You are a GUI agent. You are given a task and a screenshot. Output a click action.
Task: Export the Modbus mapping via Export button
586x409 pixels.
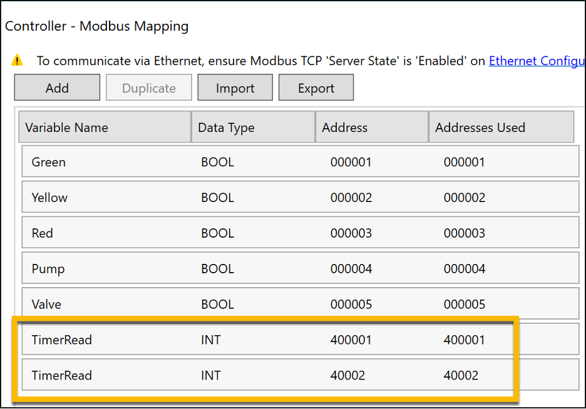pyautogui.click(x=316, y=88)
